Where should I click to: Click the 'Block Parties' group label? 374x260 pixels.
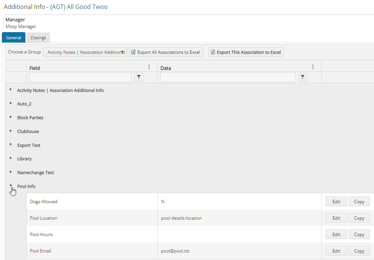(x=30, y=118)
